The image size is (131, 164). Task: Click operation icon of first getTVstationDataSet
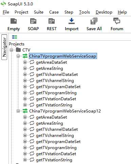pyautogui.click(x=32, y=99)
